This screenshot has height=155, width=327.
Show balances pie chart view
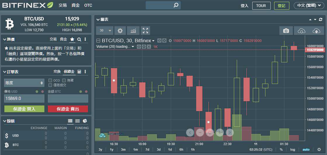coord(85,121)
